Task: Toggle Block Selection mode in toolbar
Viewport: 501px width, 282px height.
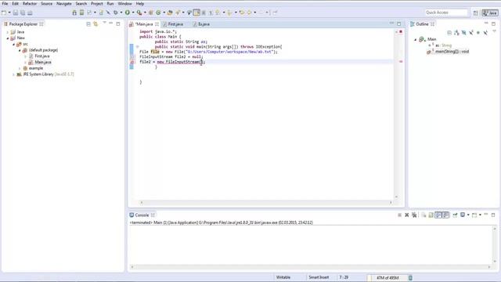Action: click(x=204, y=13)
